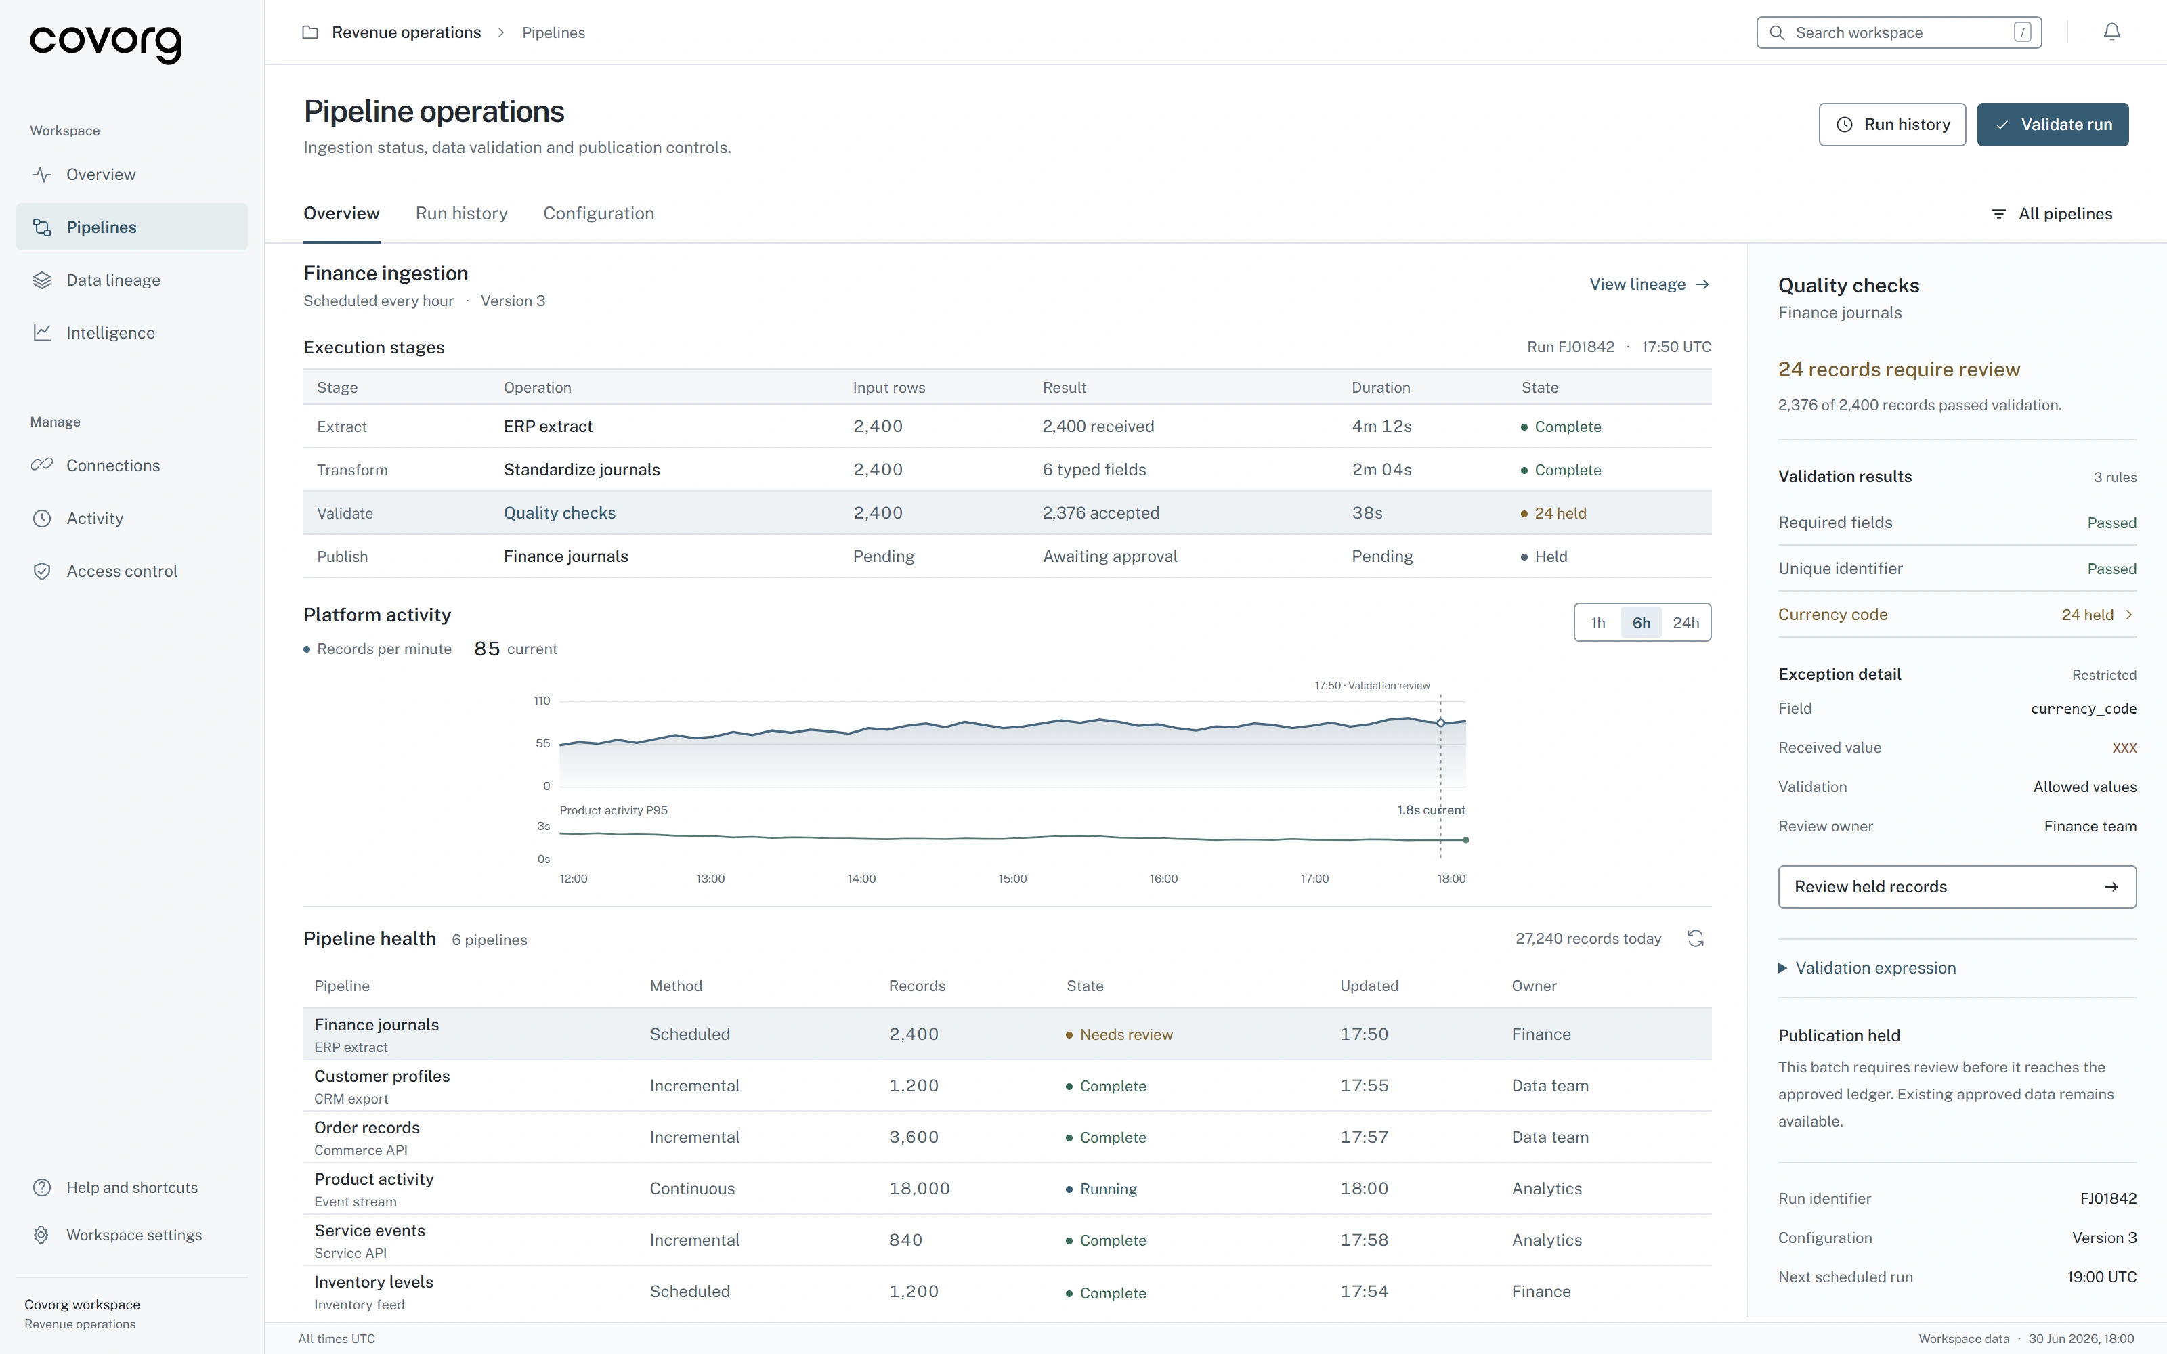Click the Standardize journals operation cell
The height and width of the screenshot is (1354, 2167).
coord(581,469)
